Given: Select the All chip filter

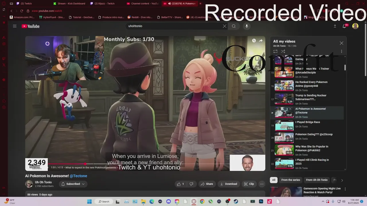Looking at the screenshot, I should 274,180.
